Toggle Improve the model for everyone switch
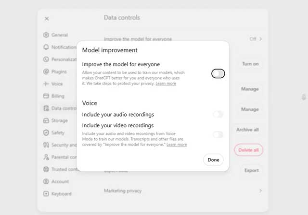The image size is (308, 215). (x=218, y=73)
